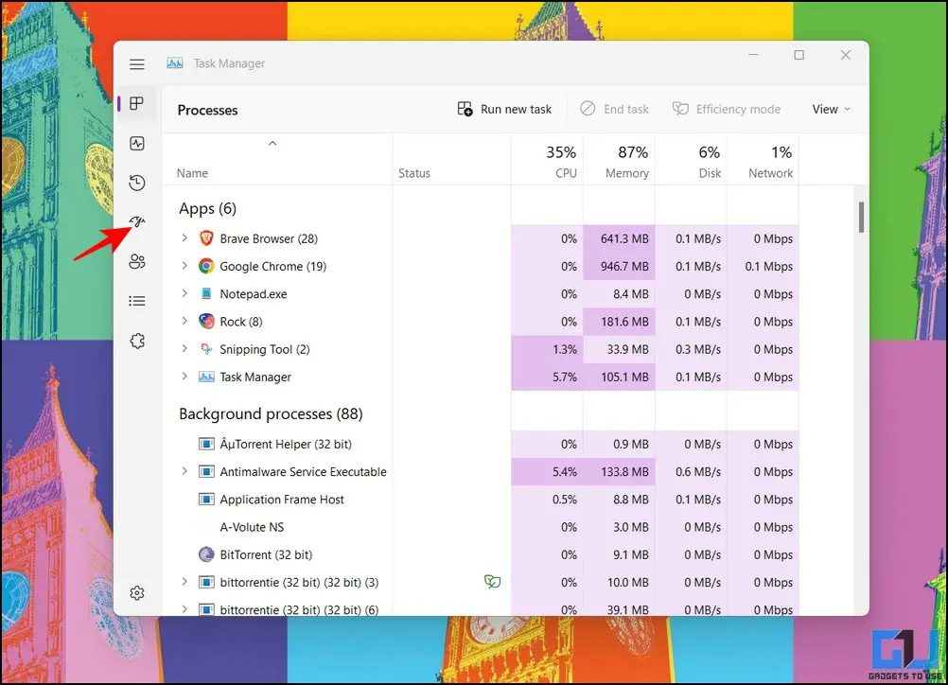Click Rock's 181.6 MB memory cell

(620, 322)
